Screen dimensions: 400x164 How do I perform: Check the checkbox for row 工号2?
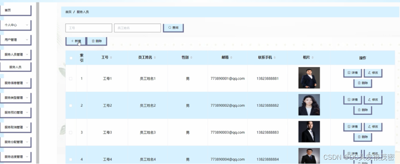click(x=71, y=106)
